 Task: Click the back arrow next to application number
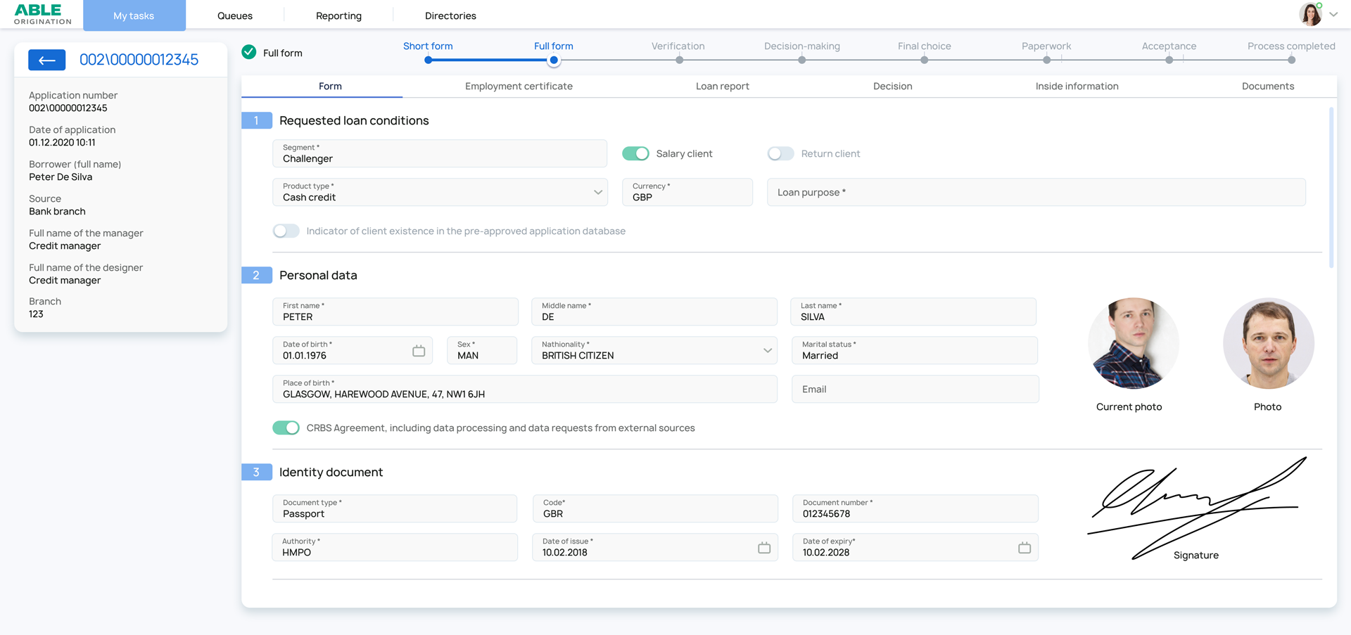46,60
